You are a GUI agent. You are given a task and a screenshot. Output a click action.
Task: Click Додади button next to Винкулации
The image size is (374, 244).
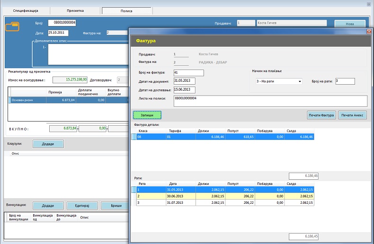pos(48,205)
